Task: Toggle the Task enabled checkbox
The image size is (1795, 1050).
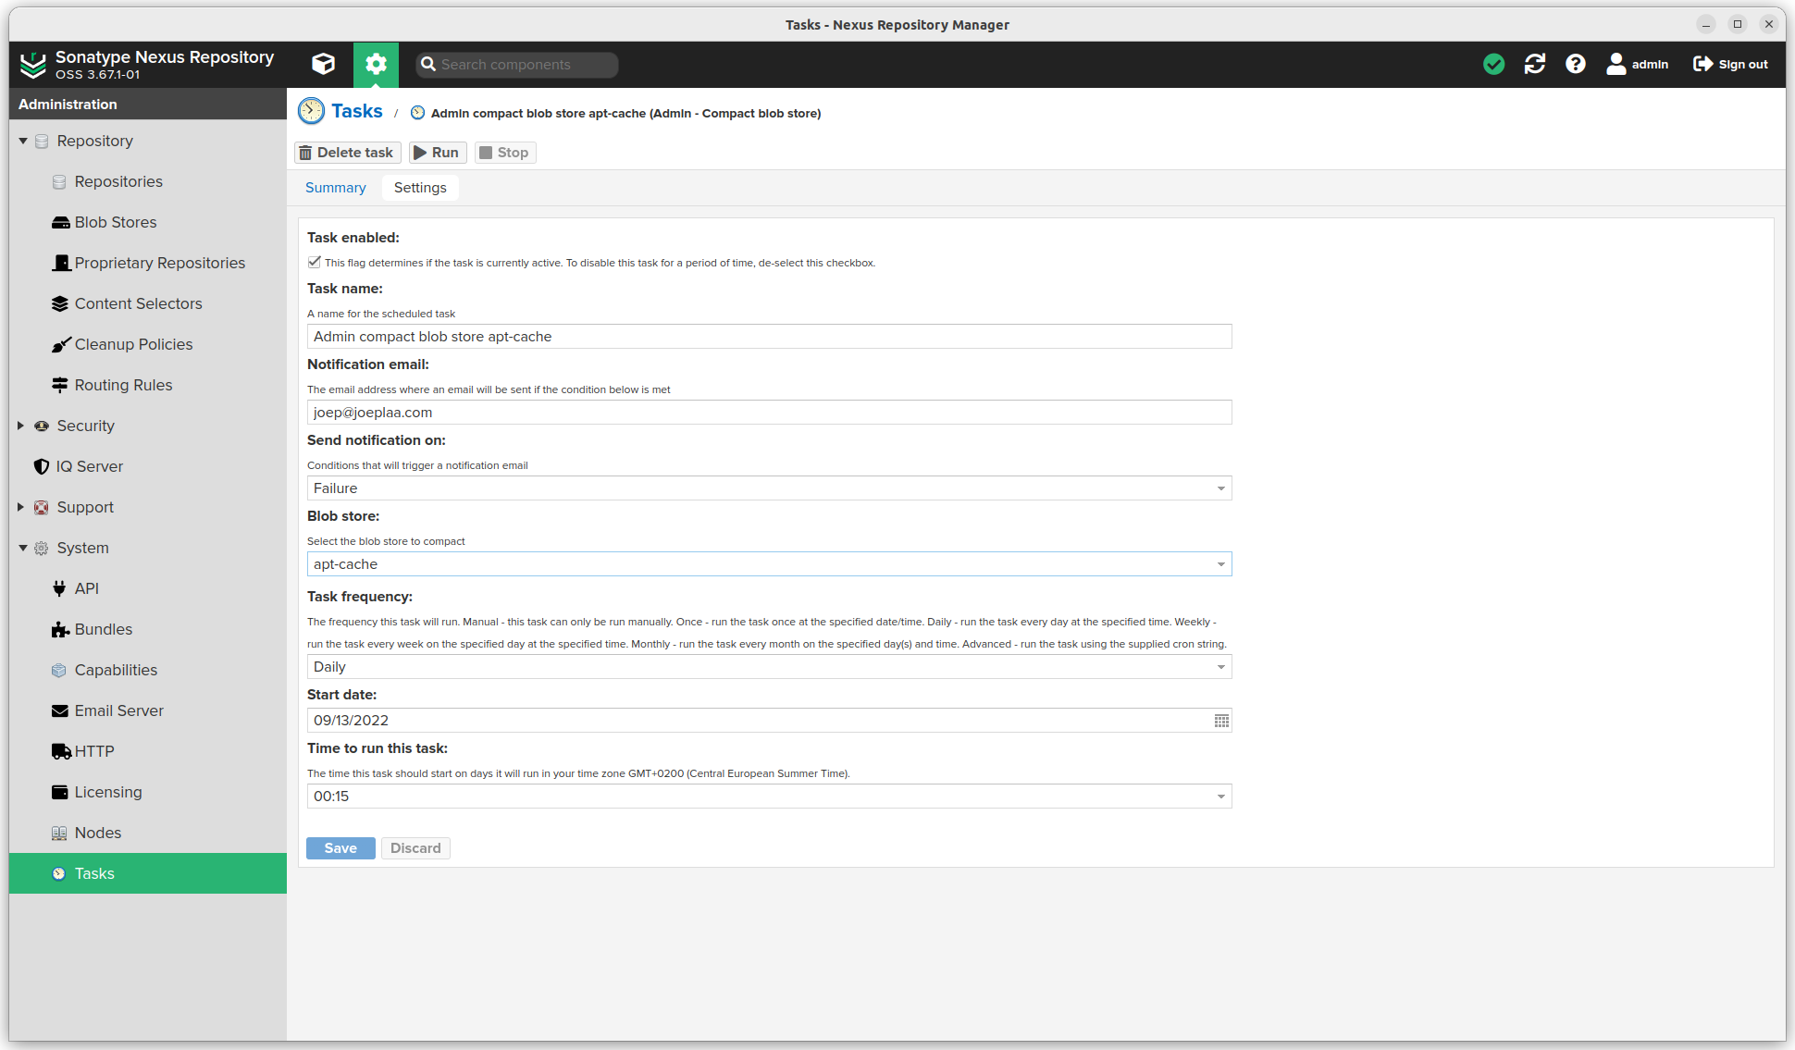Action: 315,262
